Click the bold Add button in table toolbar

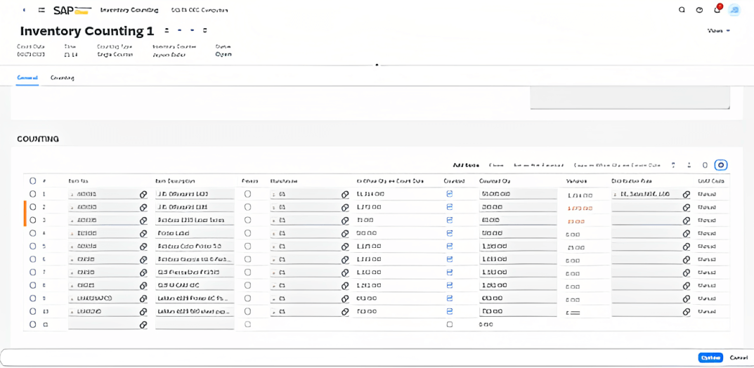466,165
